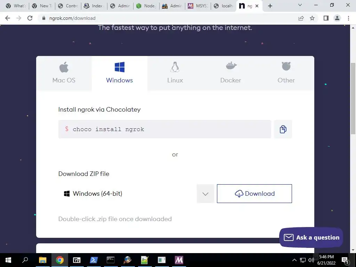Open Chrome's three-dot menu
Screen dimensions: 356x267
pos(348,18)
